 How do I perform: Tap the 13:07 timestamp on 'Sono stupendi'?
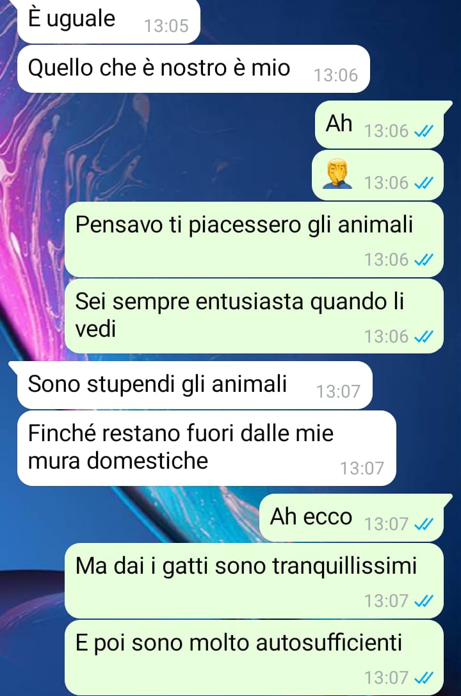tap(338, 391)
